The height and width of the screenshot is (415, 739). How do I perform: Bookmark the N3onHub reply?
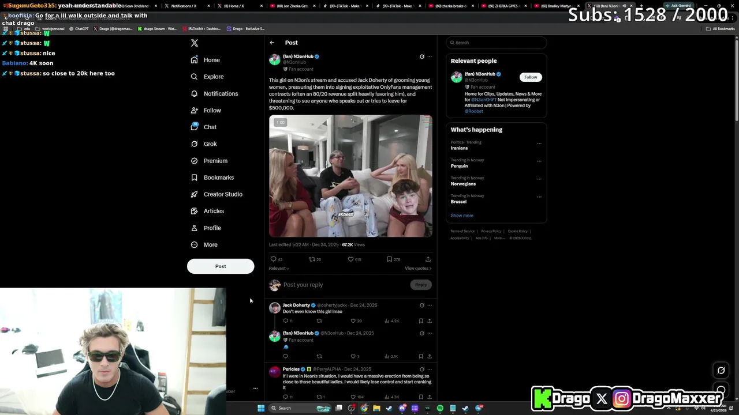421,357
